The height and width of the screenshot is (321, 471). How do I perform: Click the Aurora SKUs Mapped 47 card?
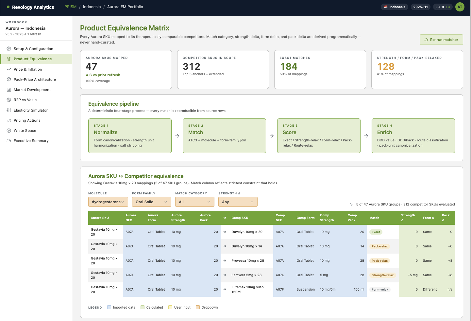click(x=126, y=69)
